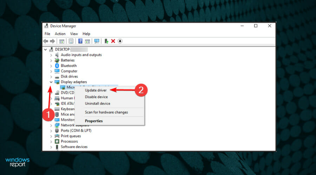This screenshot has height=175, width=316.
Task: Select the Disk drives label
Action: coord(69,77)
